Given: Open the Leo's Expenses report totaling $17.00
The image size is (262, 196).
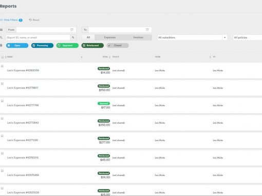Looking at the screenshot, I should coord(23,105).
